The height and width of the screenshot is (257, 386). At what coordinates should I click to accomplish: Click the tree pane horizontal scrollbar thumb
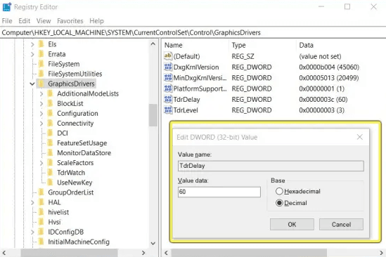69,253
